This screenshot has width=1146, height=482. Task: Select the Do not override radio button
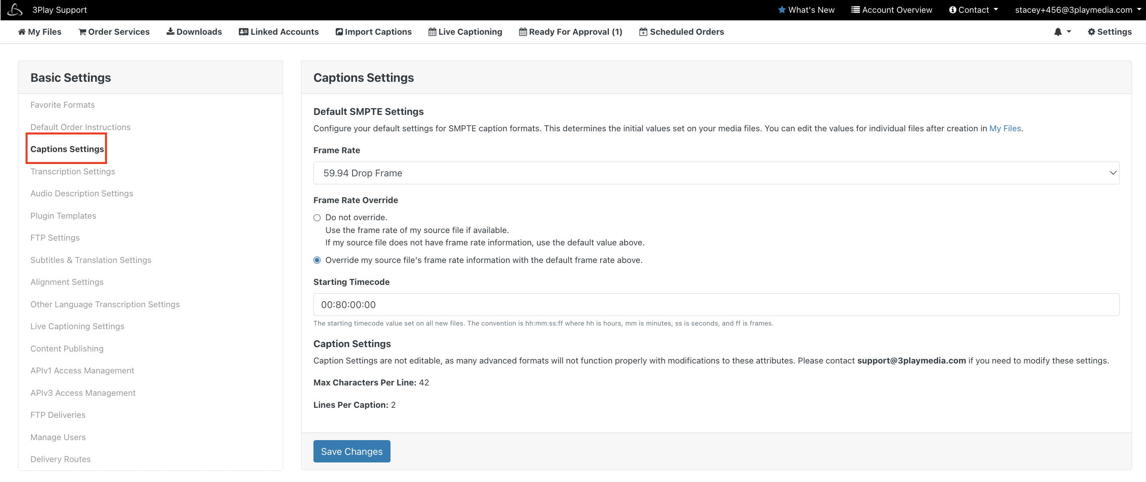tap(317, 217)
